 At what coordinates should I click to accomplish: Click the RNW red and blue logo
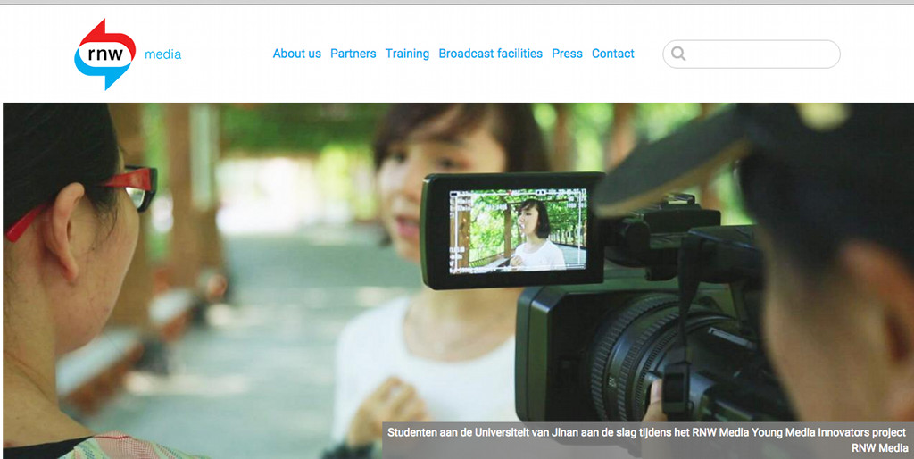coord(104,54)
